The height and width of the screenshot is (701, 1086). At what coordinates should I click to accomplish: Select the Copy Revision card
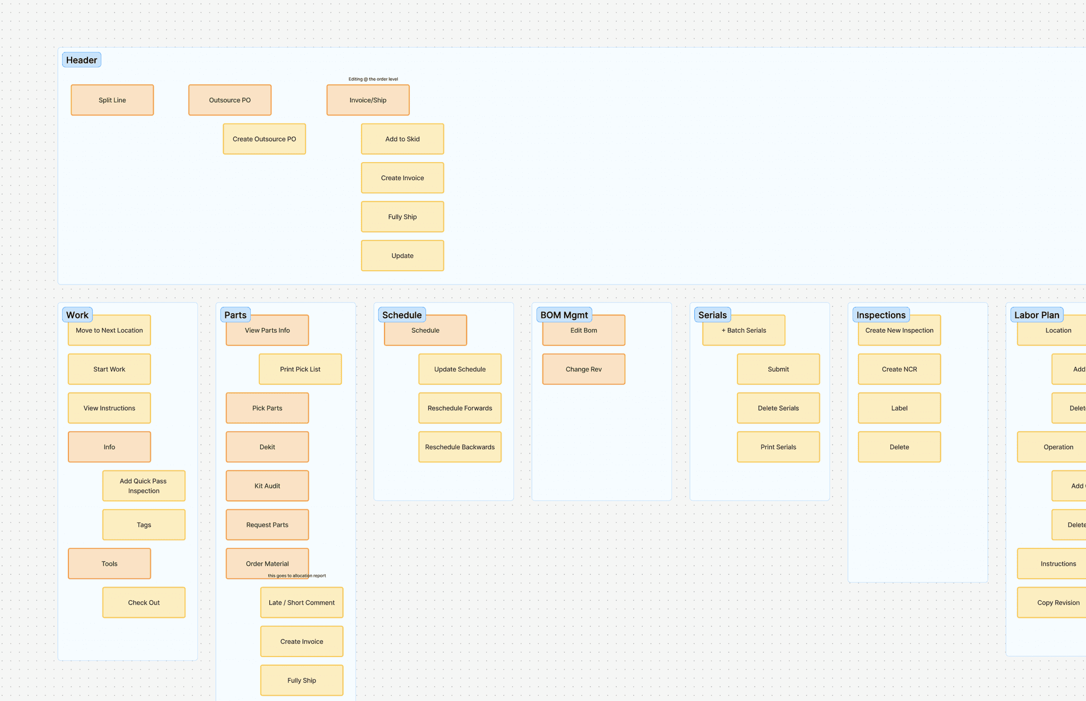click(1058, 602)
